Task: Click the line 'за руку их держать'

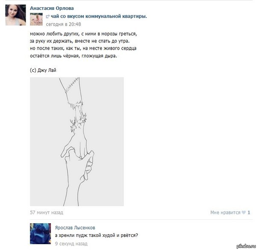Action: pos(79,41)
